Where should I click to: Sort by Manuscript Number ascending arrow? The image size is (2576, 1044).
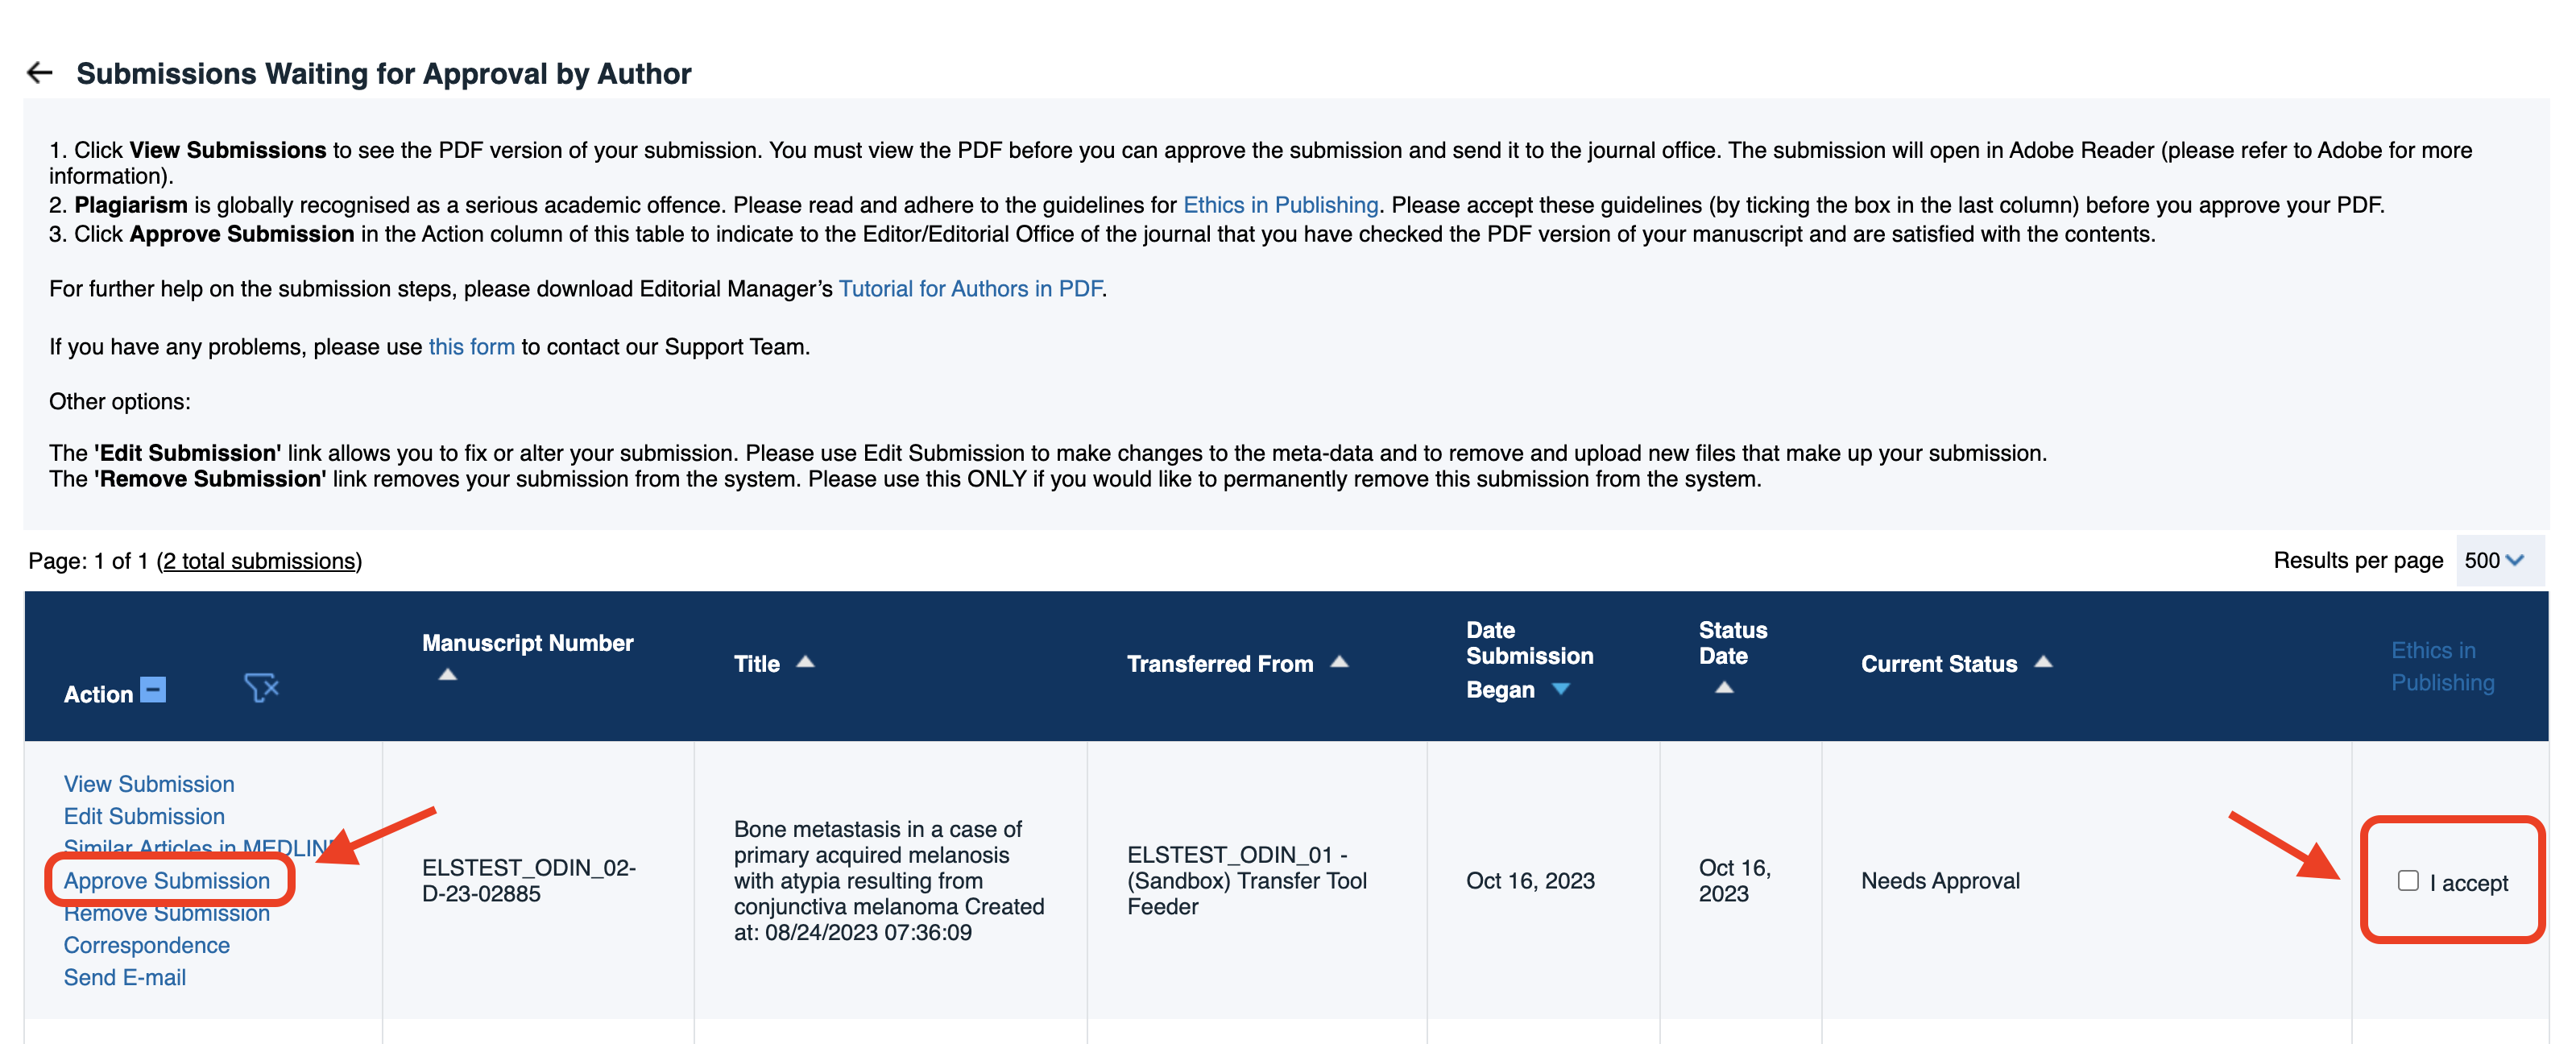coord(448,675)
